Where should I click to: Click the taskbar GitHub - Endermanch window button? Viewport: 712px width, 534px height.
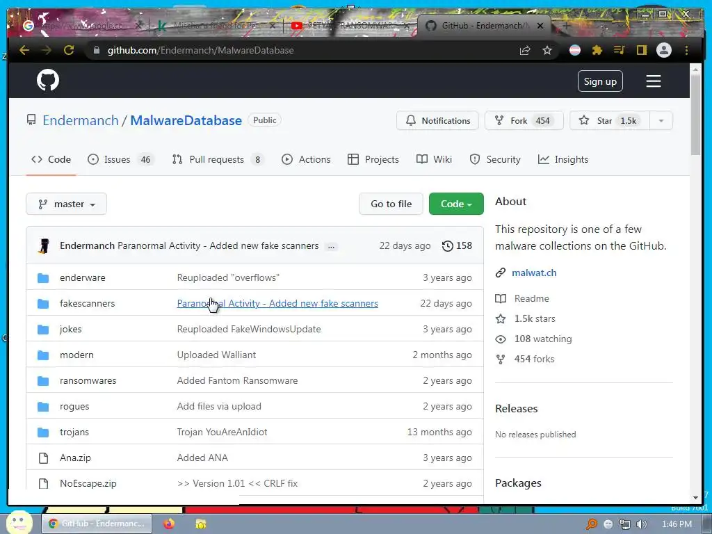pyautogui.click(x=98, y=524)
